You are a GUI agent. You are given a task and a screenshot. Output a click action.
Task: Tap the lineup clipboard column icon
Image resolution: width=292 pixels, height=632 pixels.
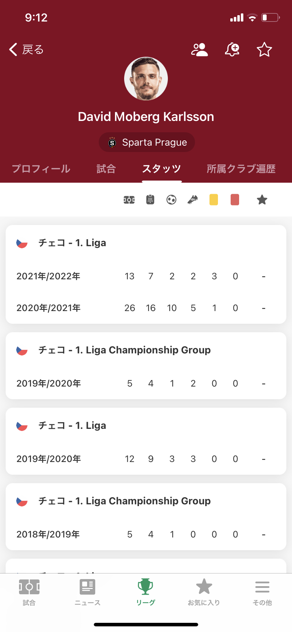coord(150,200)
